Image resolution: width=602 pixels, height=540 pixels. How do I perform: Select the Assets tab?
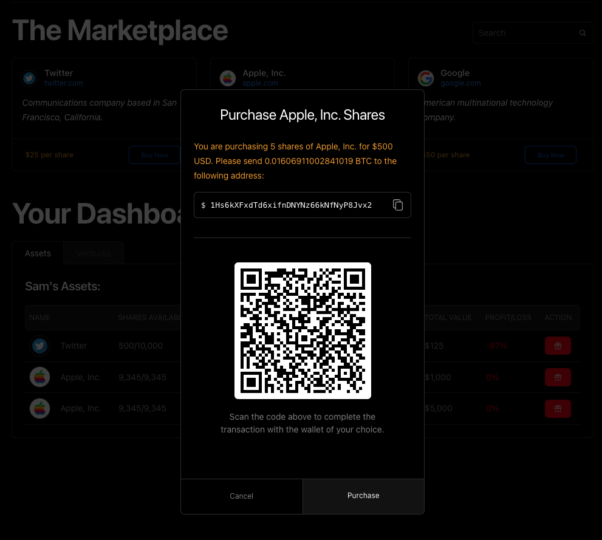point(38,253)
